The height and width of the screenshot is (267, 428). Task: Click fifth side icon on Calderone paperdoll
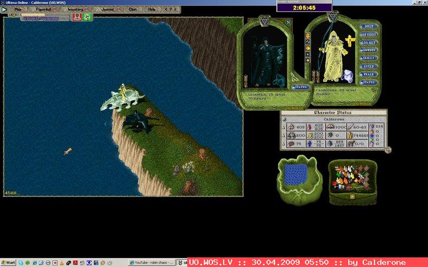[308, 60]
